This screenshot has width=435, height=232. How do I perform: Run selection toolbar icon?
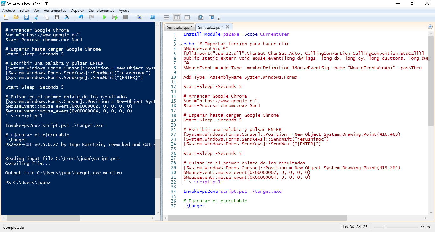point(115,17)
